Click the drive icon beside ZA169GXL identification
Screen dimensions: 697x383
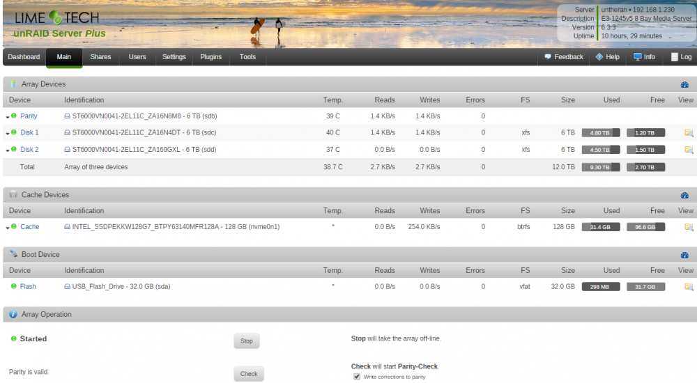(67, 149)
